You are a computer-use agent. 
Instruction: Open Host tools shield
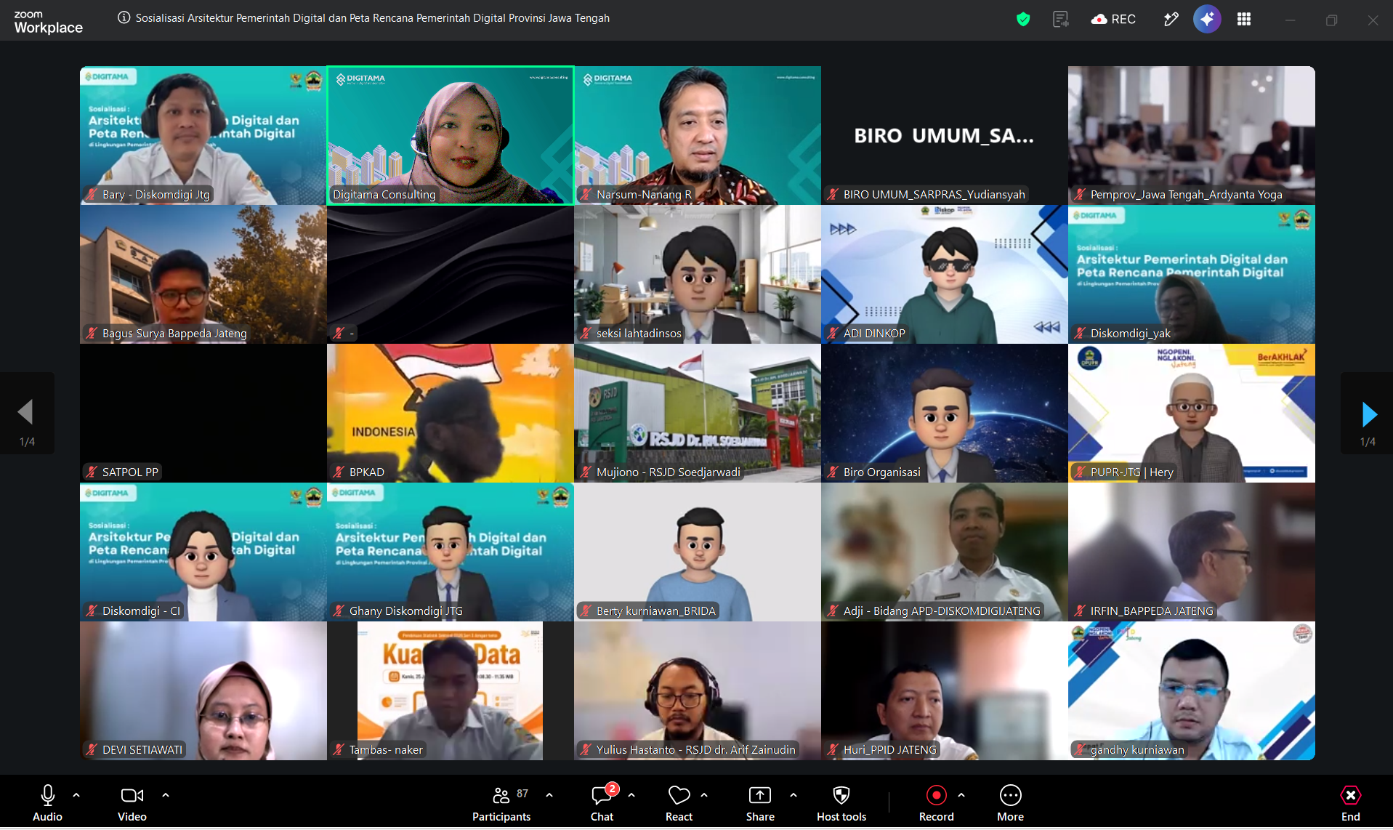tap(841, 803)
